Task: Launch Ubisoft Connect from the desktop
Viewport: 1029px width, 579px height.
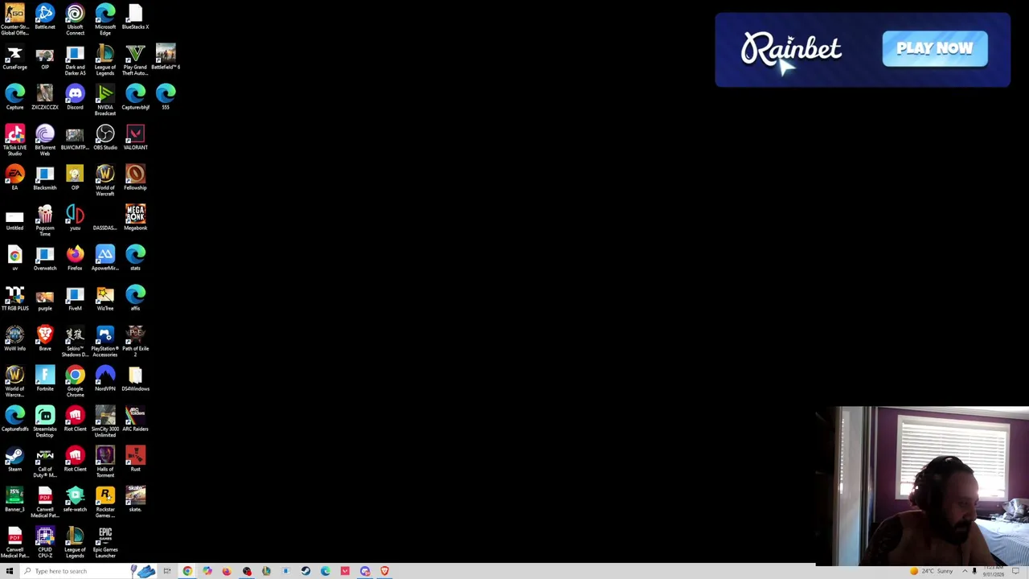Action: pyautogui.click(x=75, y=19)
